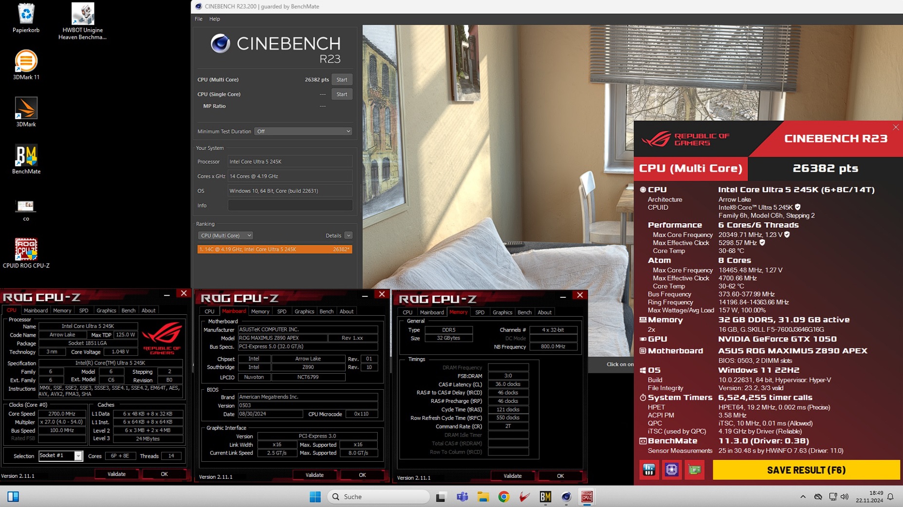This screenshot has width=903, height=507.
Task: Open CPU tab in the CPU-Z window showing Motherboard
Action: point(209,311)
